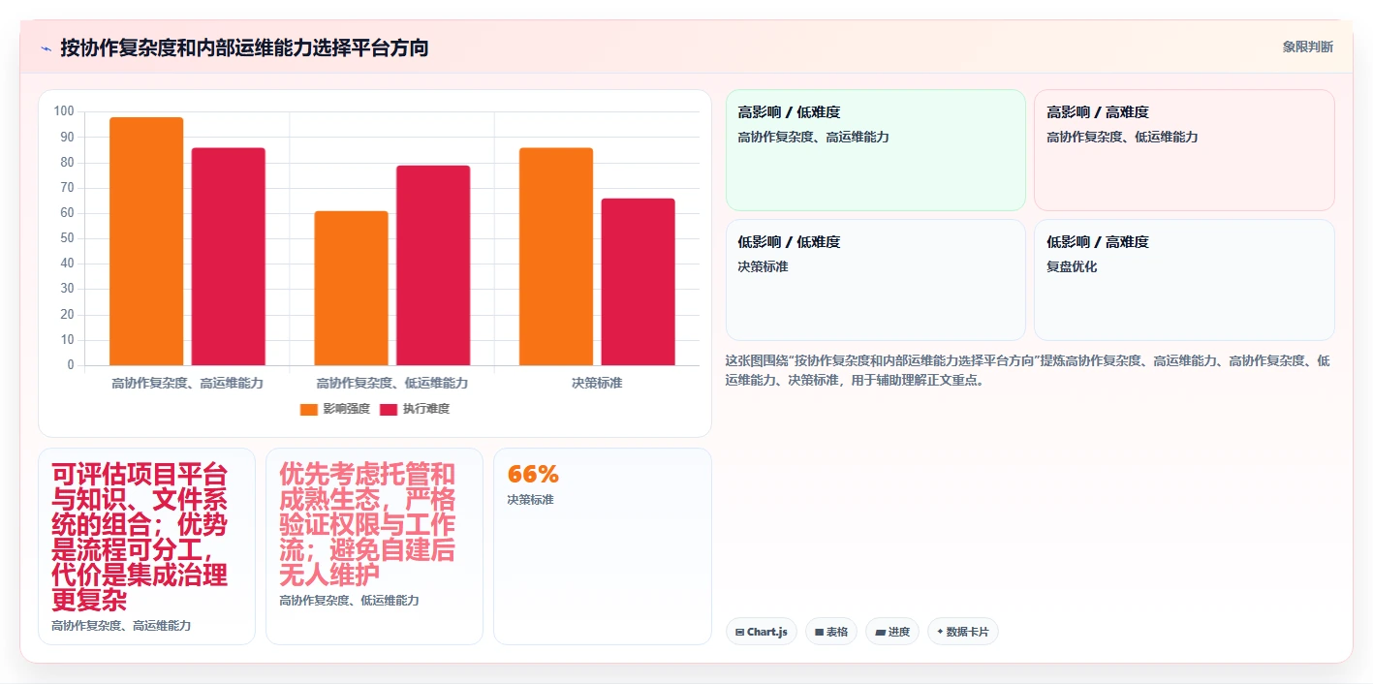Click the 决策标准 x-axis label
Image resolution: width=1373 pixels, height=684 pixels.
tap(597, 383)
